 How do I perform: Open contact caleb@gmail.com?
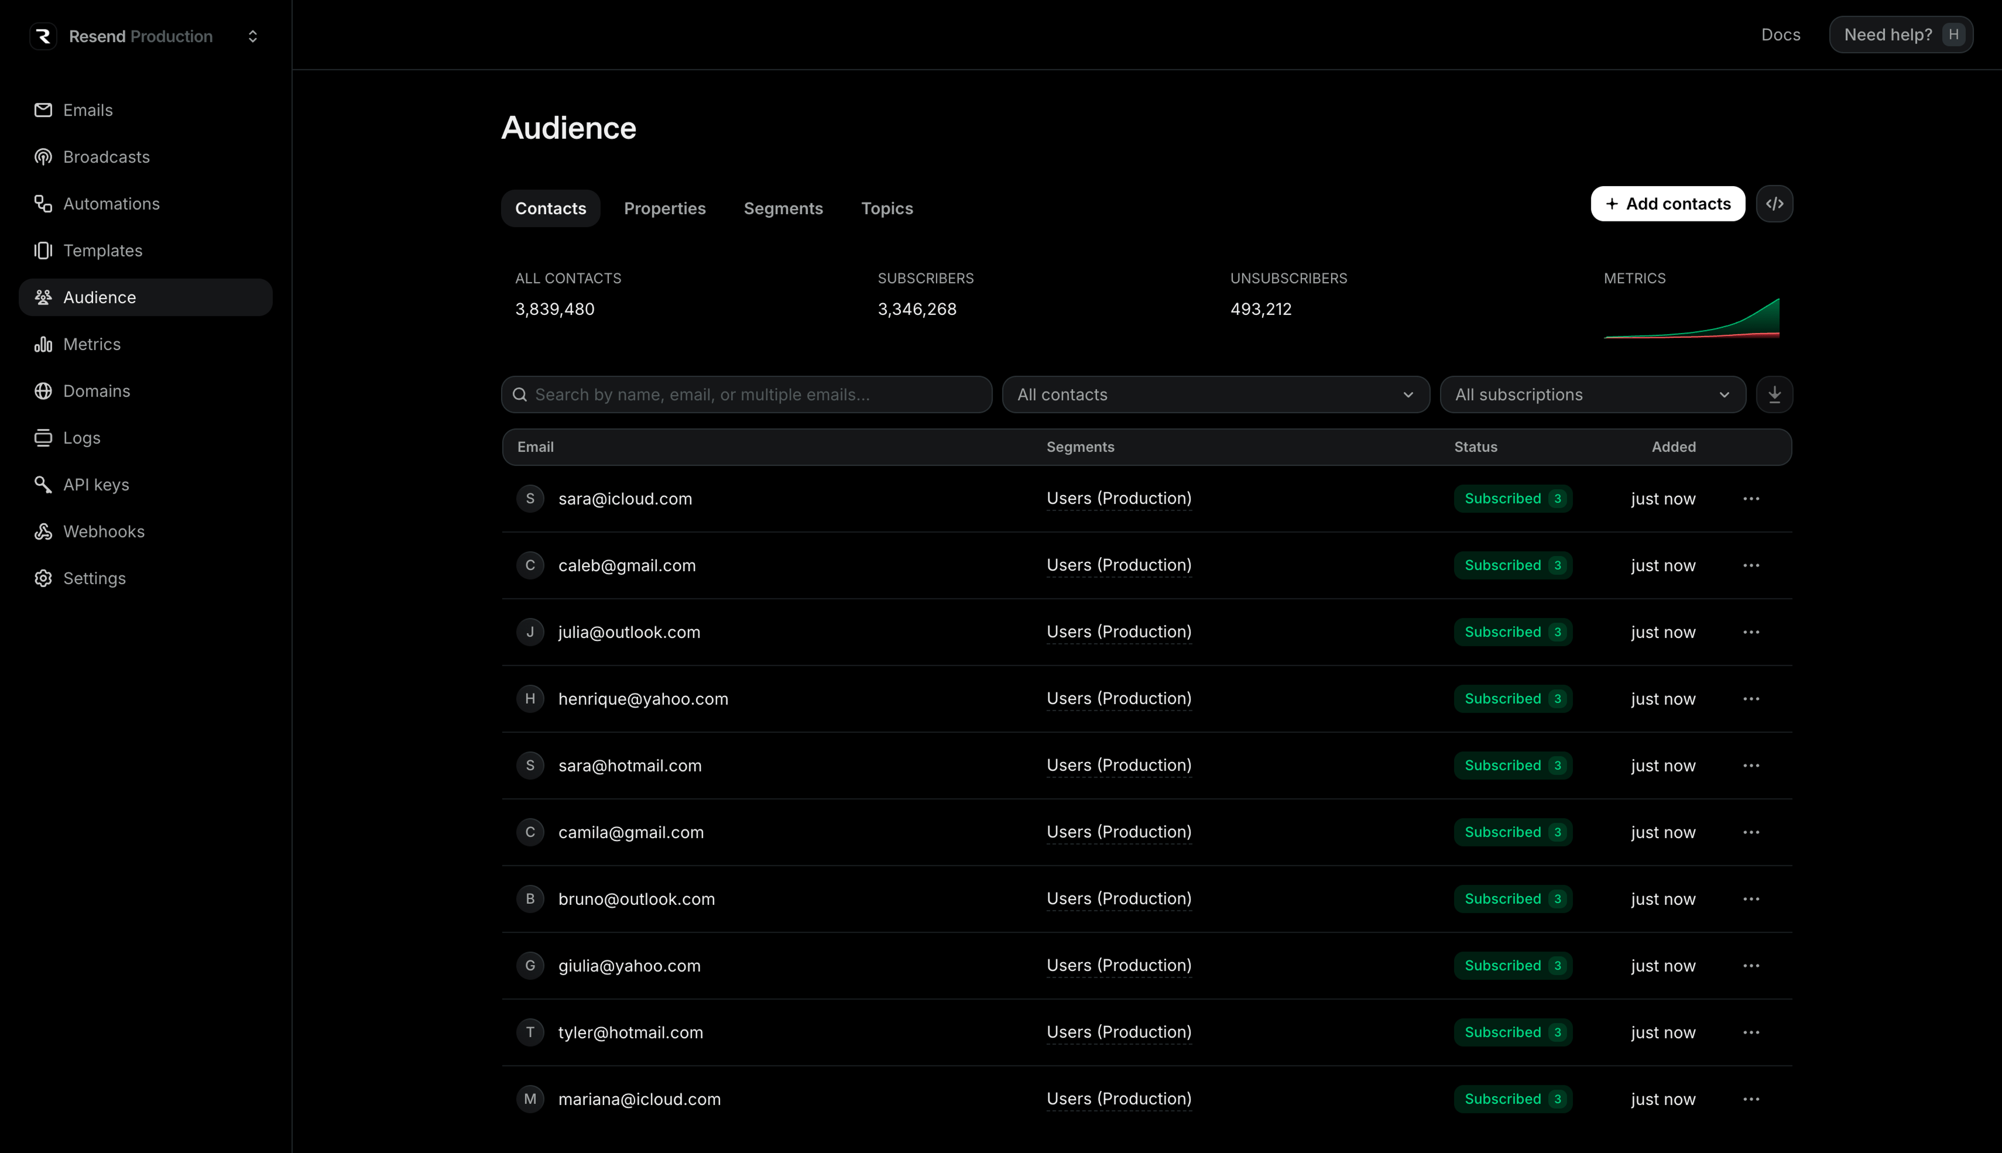627,566
